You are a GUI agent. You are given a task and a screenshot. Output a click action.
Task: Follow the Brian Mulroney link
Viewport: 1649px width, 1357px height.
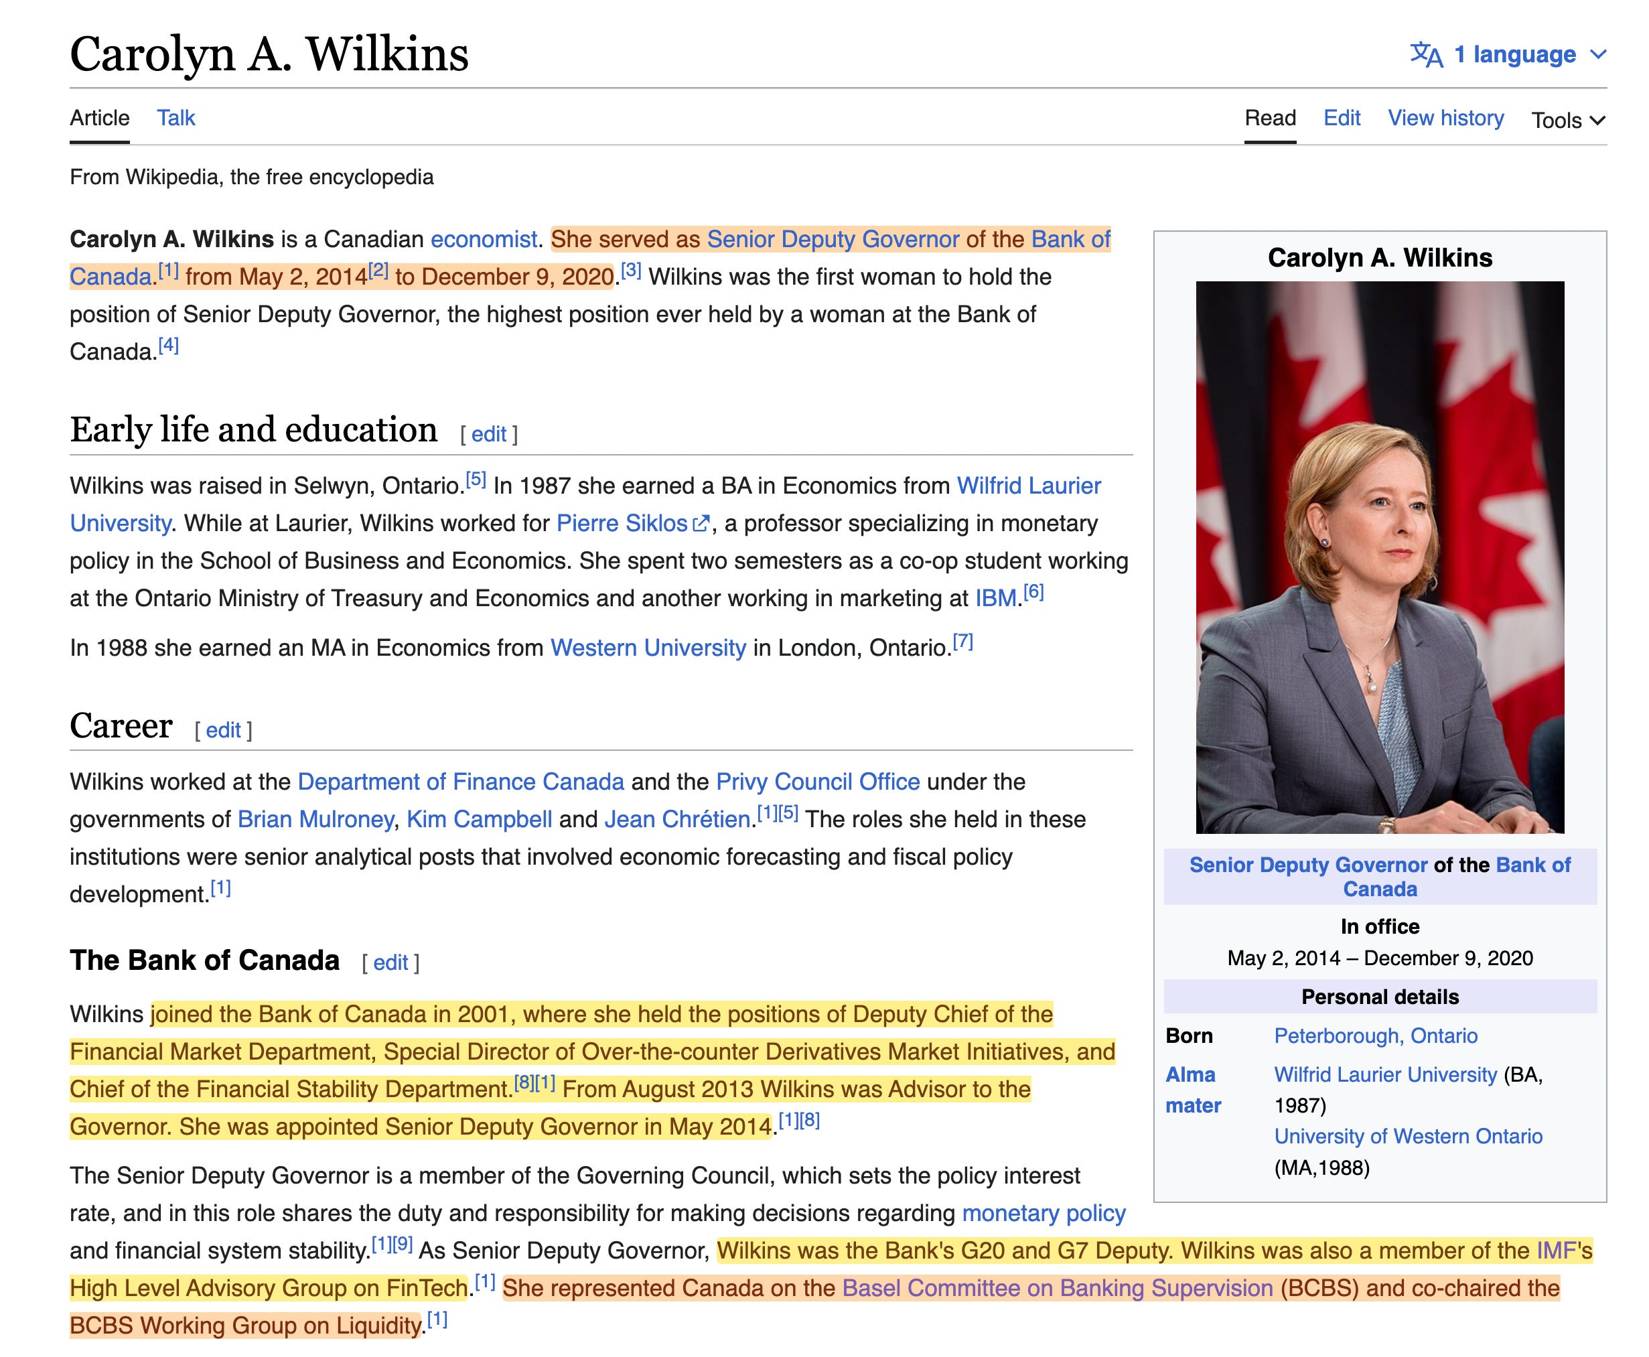coord(315,819)
